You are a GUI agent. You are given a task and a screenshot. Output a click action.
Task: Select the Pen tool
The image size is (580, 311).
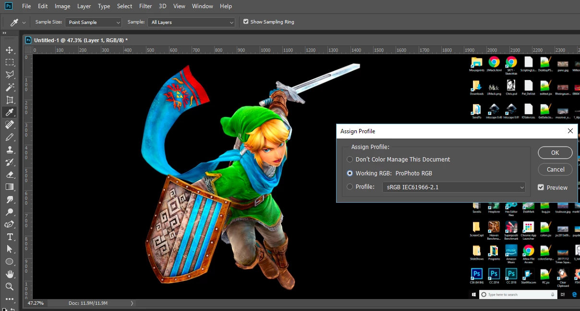tap(10, 224)
